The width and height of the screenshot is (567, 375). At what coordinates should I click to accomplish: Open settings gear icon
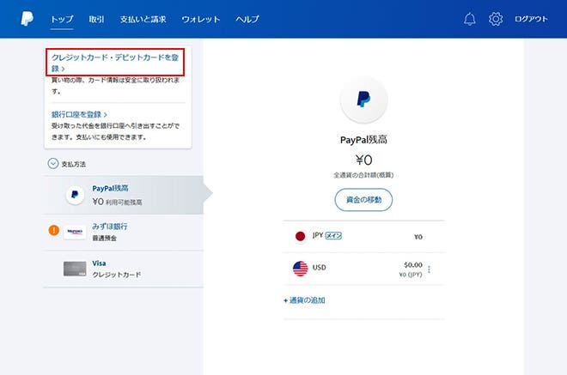[495, 19]
